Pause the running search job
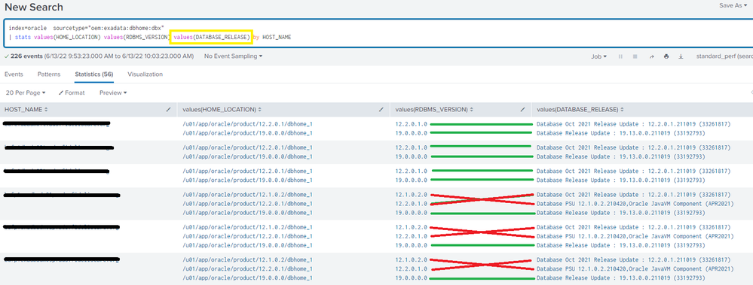Image resolution: width=753 pixels, height=285 pixels. [620, 56]
